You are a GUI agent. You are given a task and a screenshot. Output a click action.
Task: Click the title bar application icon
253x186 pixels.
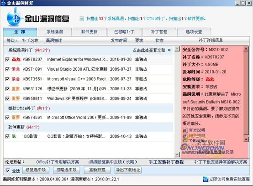click(x=3, y=3)
